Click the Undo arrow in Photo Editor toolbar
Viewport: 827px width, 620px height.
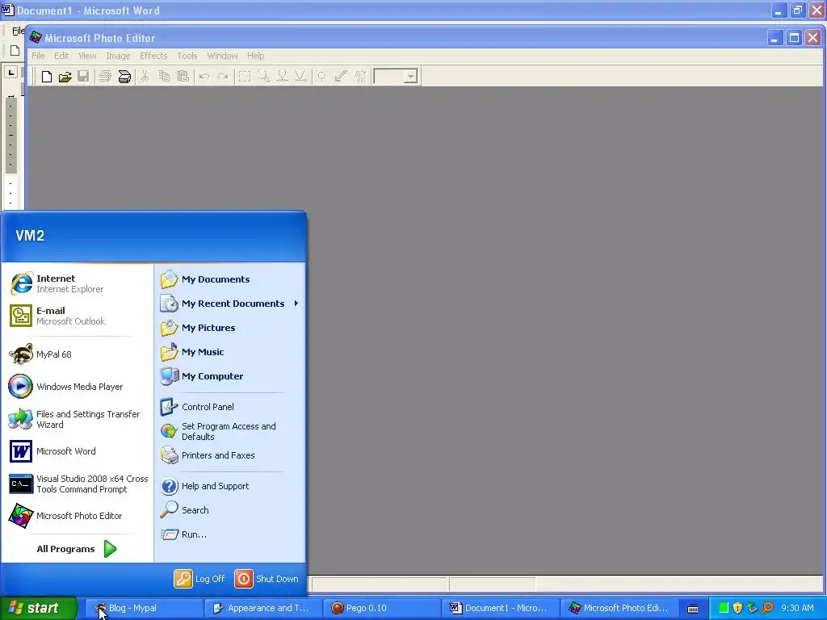[x=204, y=77]
